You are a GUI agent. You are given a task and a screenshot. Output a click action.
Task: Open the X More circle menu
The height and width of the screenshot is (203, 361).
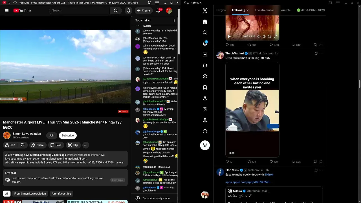tap(205, 131)
